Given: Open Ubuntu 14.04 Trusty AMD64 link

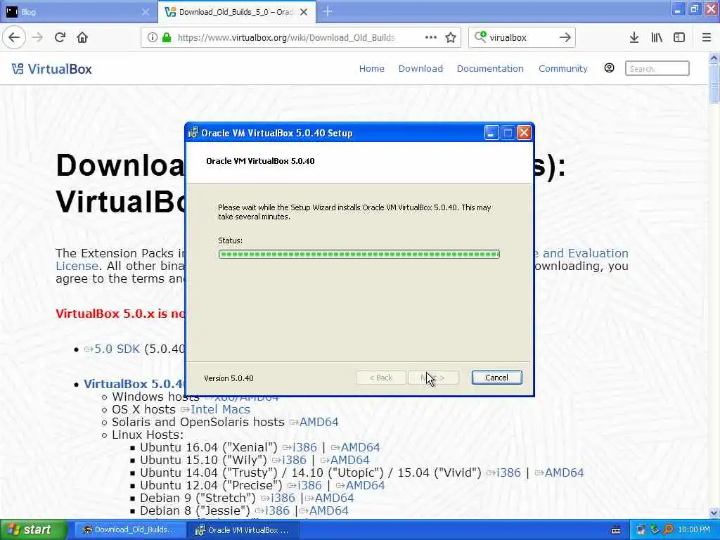Looking at the screenshot, I should [559, 472].
